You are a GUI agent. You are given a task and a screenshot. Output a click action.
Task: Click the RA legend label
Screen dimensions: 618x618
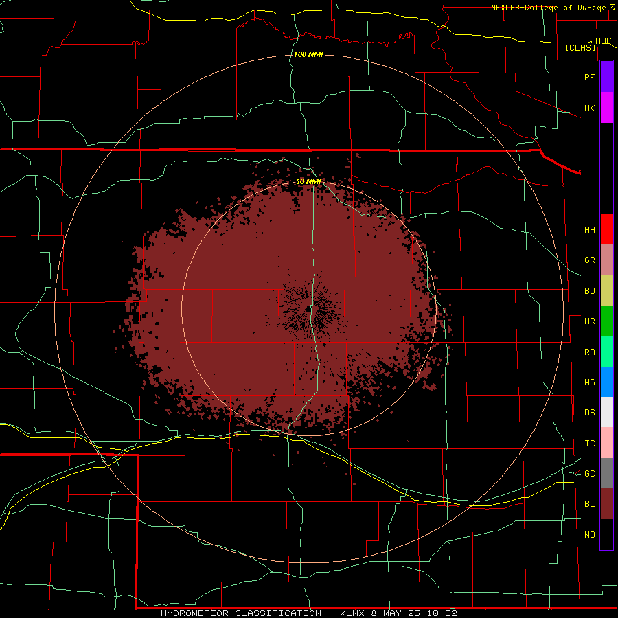(589, 352)
